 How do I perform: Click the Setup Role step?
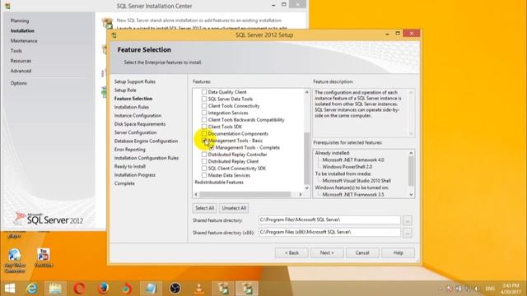click(125, 90)
